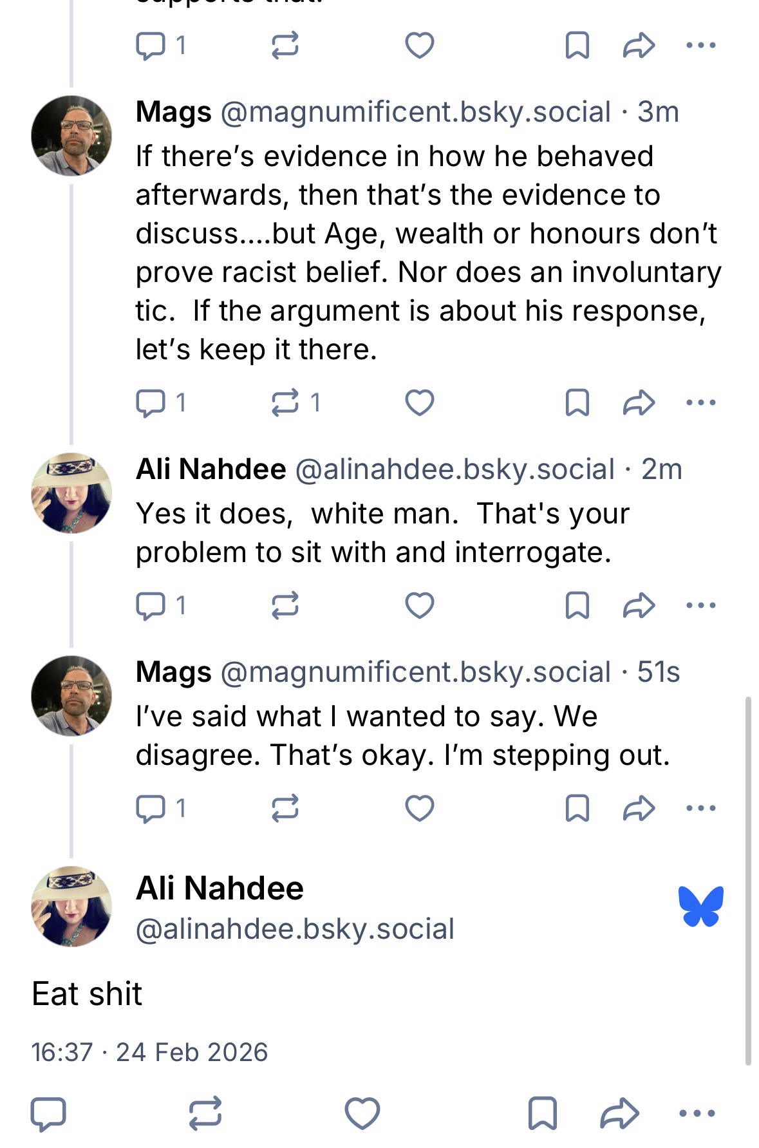The width and height of the screenshot is (759, 1148).
Task: Repost Mags' evidence post with 1 repost
Action: click(285, 403)
